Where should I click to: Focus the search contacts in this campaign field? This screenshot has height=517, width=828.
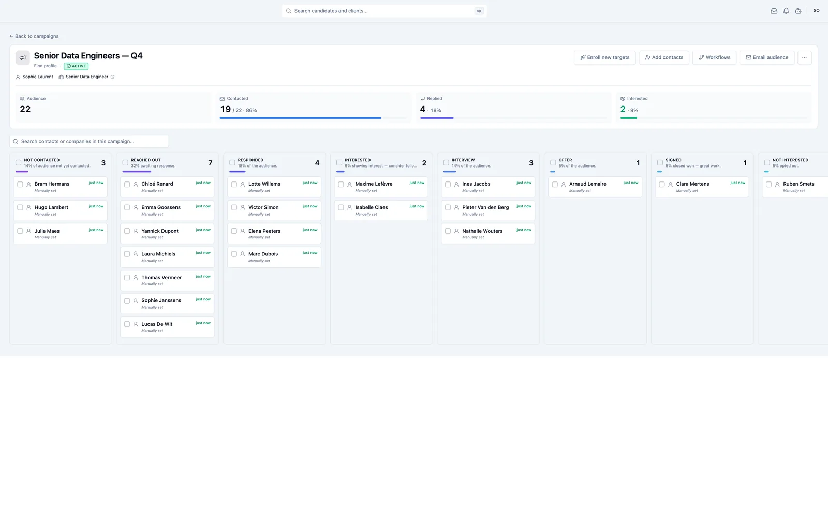click(x=89, y=141)
